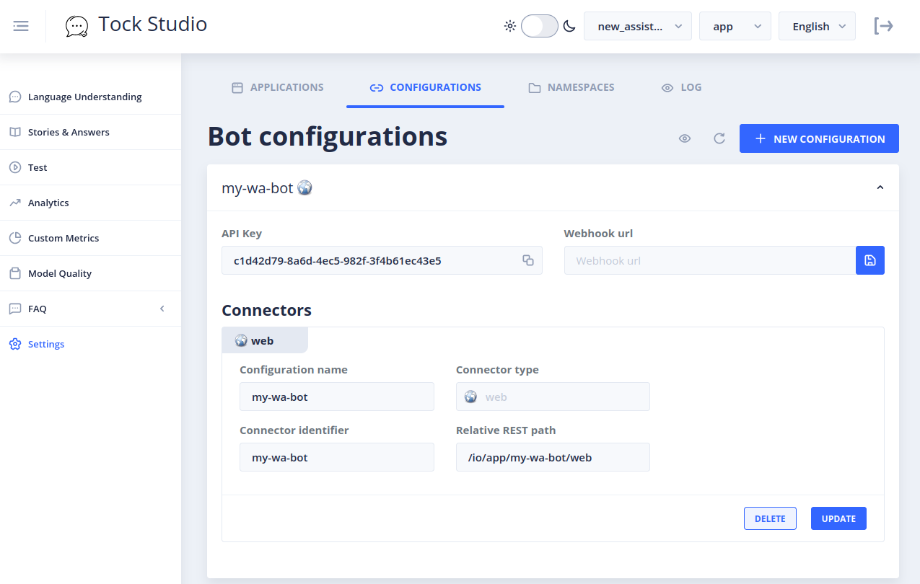Screen dimensions: 920x584
Task: Copy the API key to clipboard
Action: click(x=528, y=260)
